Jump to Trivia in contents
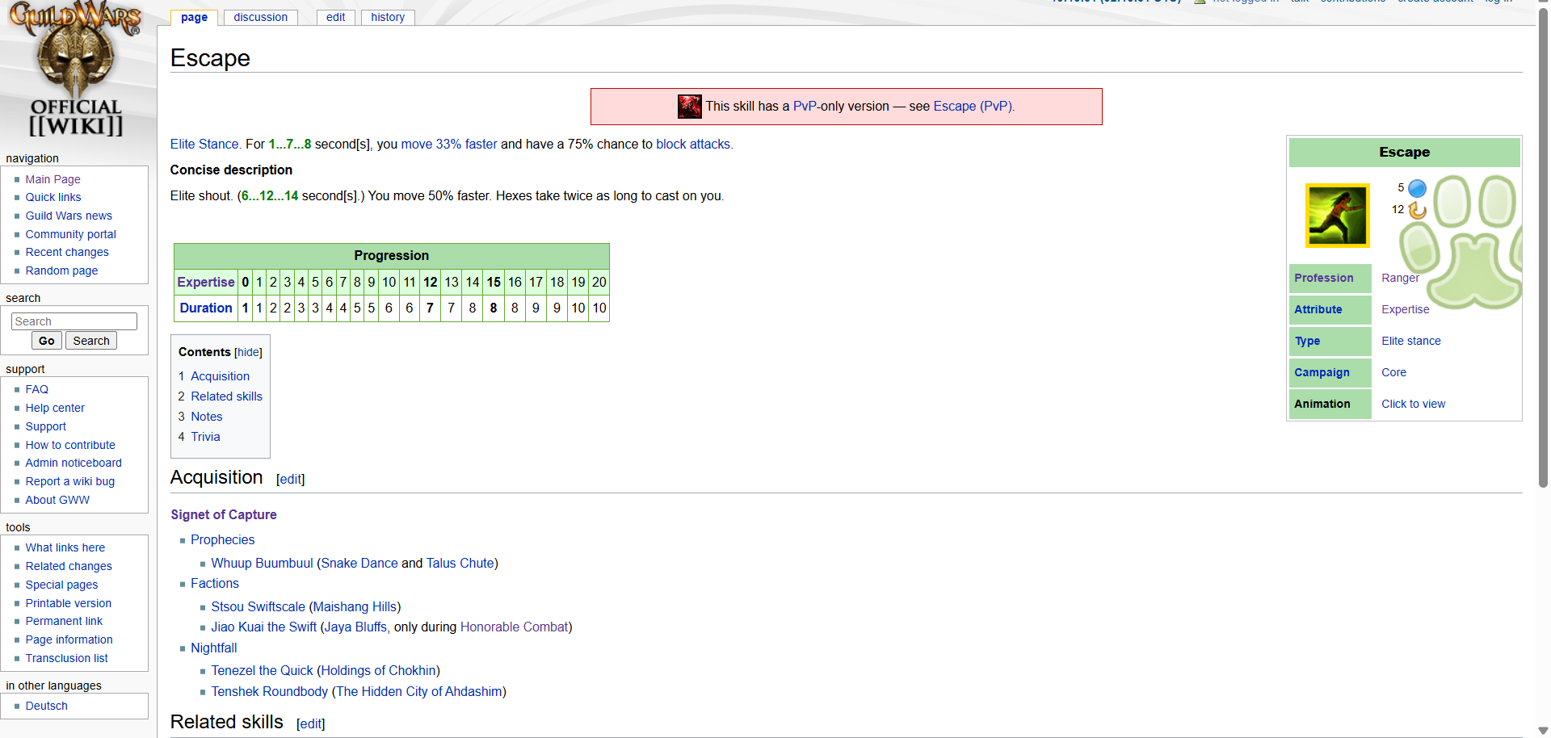Image resolution: width=1551 pixels, height=738 pixels. pyautogui.click(x=205, y=437)
